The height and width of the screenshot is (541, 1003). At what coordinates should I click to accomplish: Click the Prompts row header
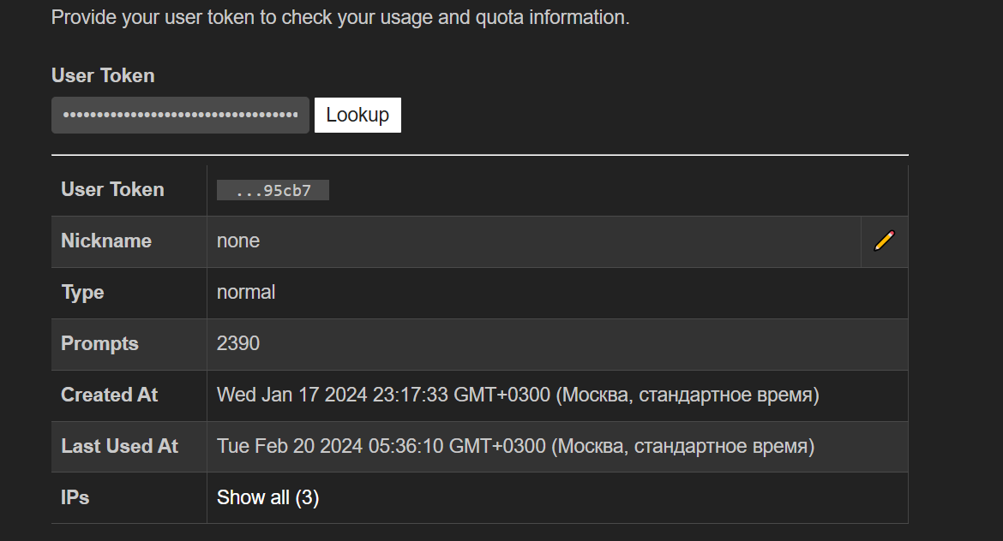99,344
